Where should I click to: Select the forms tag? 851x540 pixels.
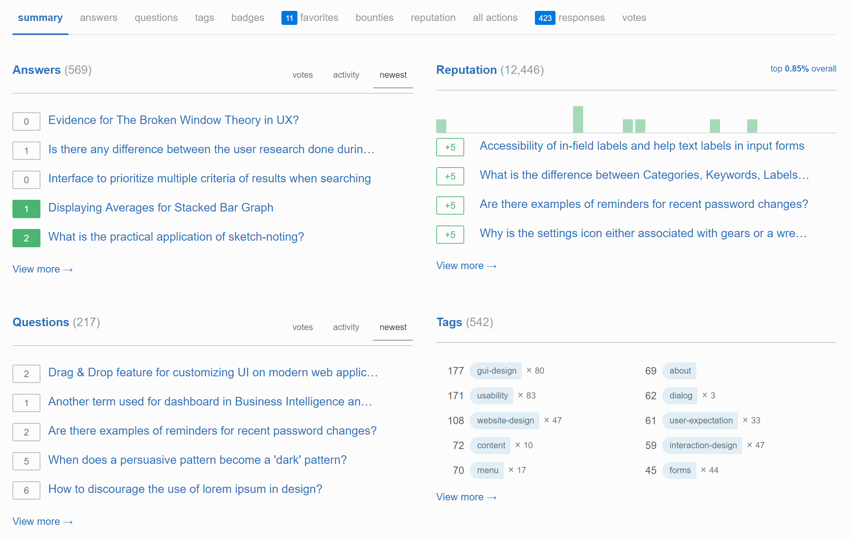coord(680,470)
